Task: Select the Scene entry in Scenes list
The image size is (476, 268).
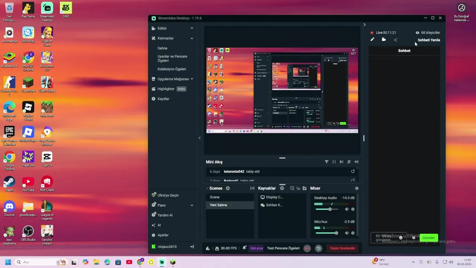Action: pyautogui.click(x=230, y=197)
